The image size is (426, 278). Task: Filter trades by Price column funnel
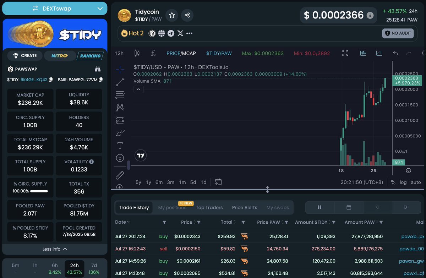[x=199, y=222]
